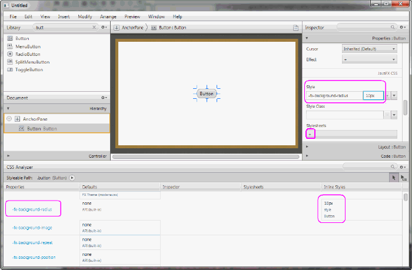The height and width of the screenshot is (270, 412).
Task: Click the Properties column header in CSS Analyzer
Action: click(x=42, y=186)
